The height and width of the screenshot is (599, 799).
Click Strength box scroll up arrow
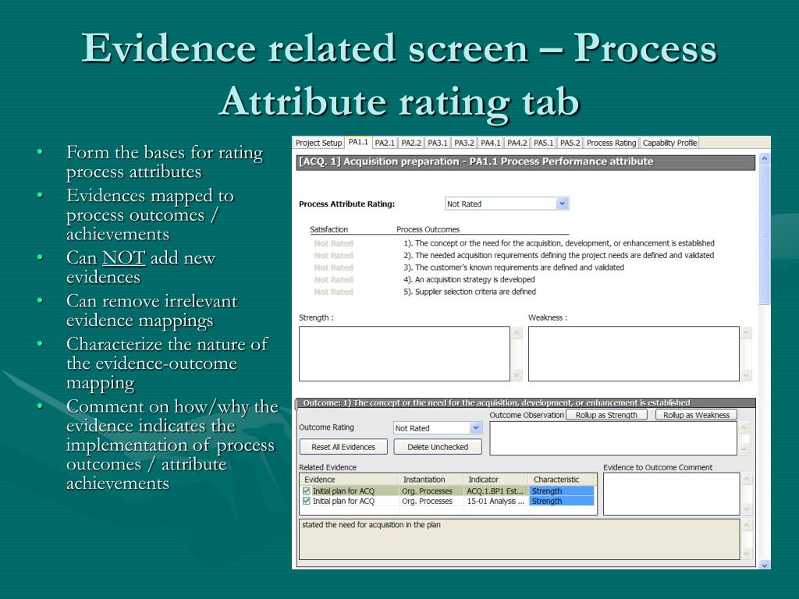[x=517, y=333]
